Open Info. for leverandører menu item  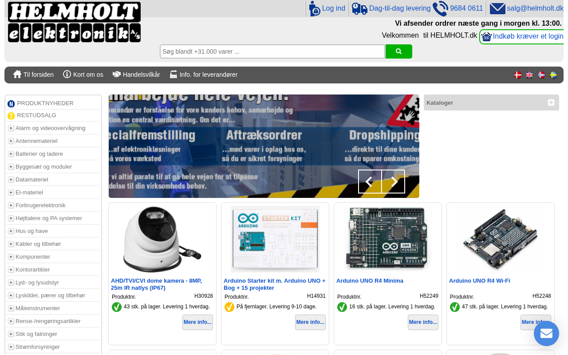209,75
